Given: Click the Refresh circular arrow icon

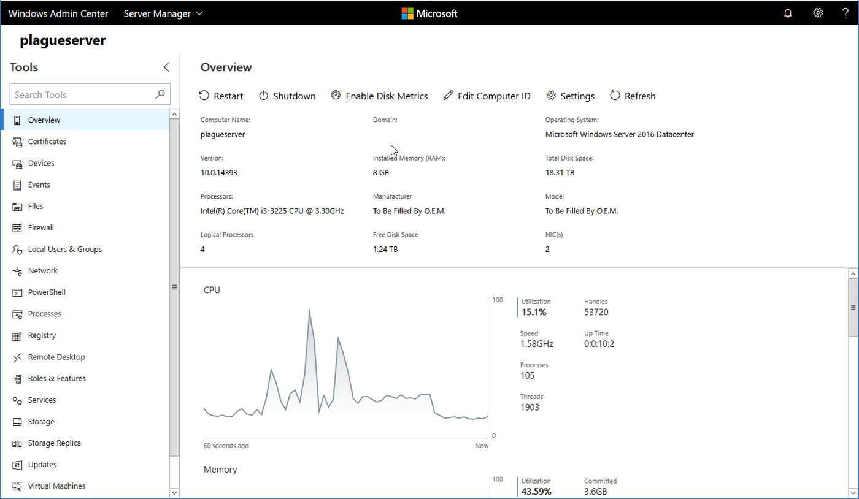Looking at the screenshot, I should pos(615,96).
